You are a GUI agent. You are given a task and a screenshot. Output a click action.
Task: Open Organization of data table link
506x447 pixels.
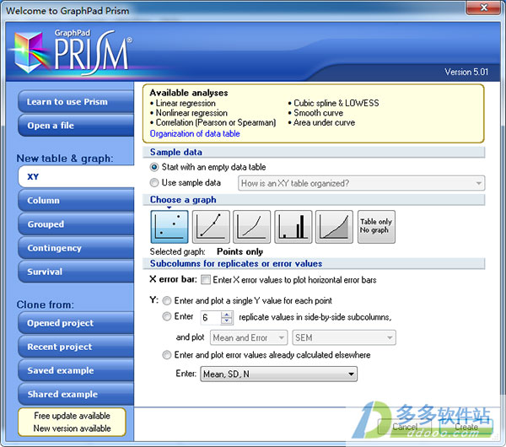click(x=195, y=133)
